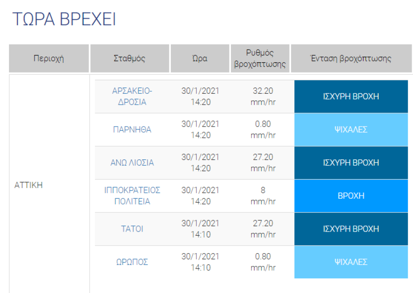
Task: Click the ΑΤΤΙΚΗ region cell
Action: 29,185
